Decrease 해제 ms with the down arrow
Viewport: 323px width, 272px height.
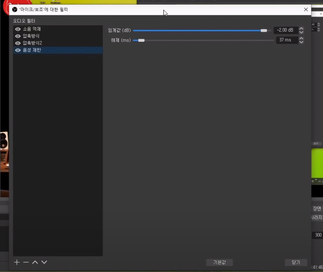[301, 42]
